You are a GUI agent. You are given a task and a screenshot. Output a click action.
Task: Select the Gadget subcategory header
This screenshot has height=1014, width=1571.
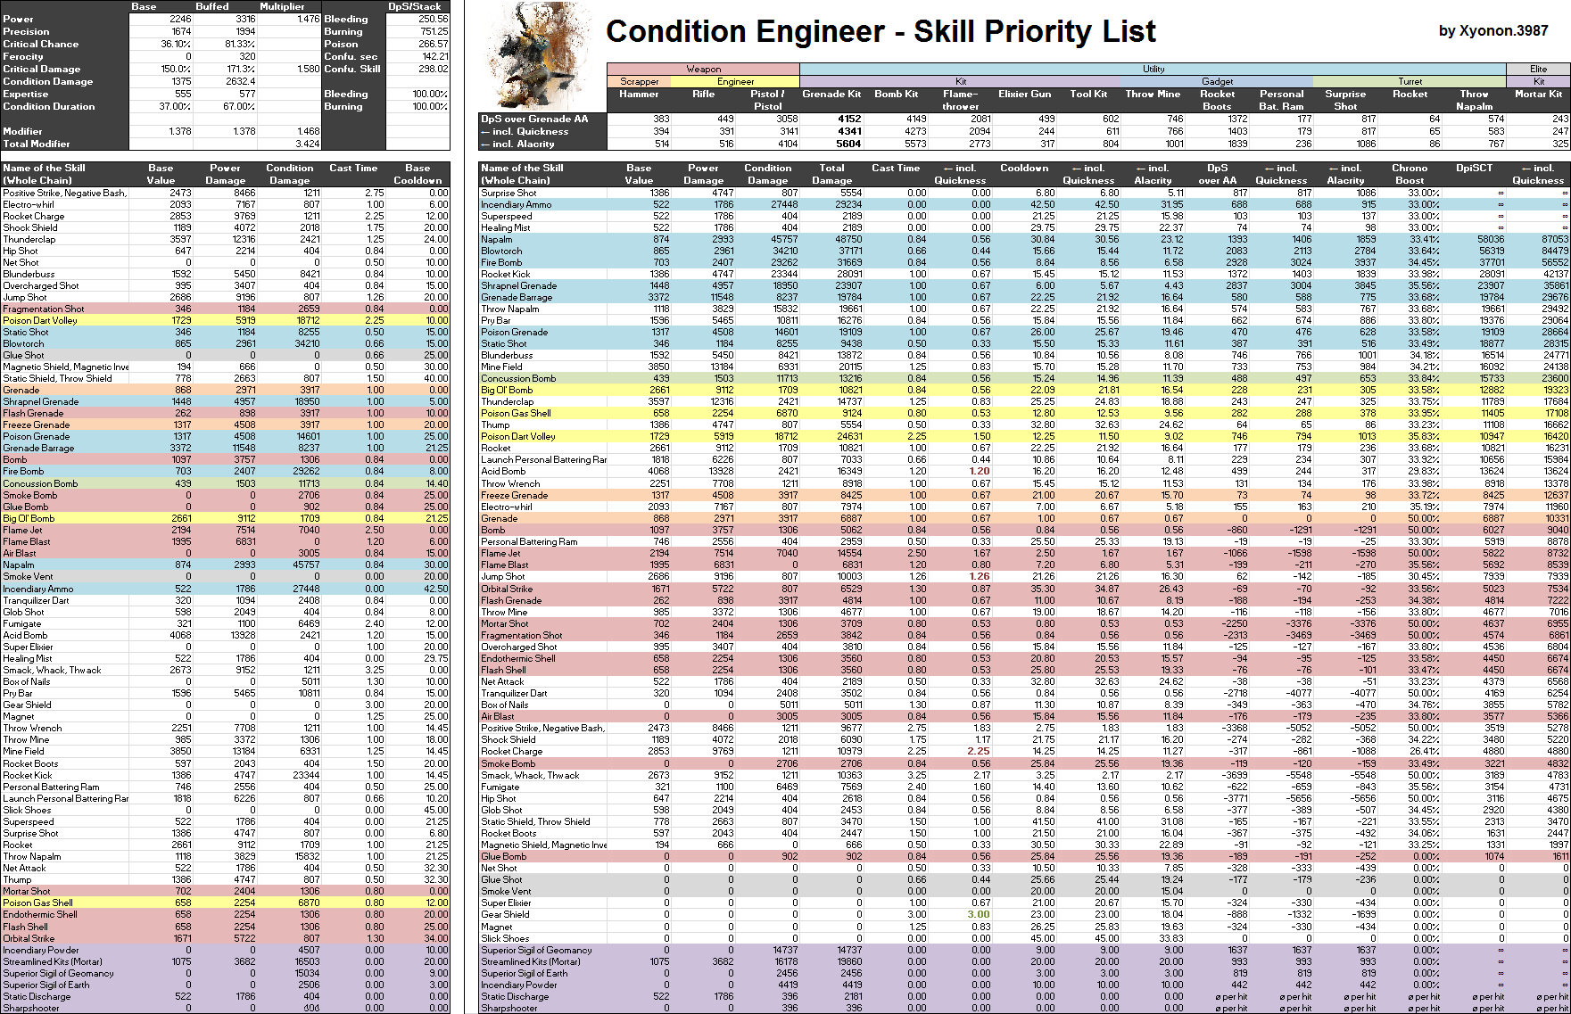click(1217, 81)
